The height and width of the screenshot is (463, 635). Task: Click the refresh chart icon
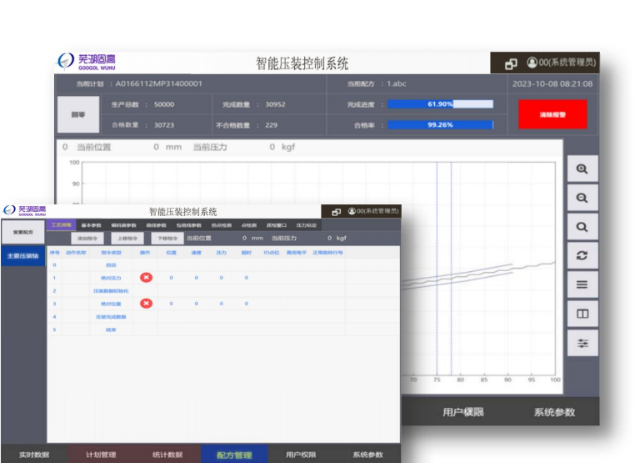pyautogui.click(x=582, y=256)
